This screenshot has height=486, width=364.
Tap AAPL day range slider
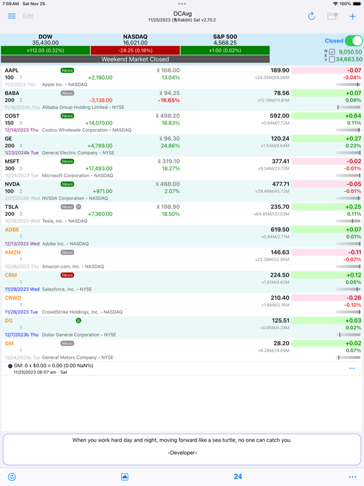point(348,84)
